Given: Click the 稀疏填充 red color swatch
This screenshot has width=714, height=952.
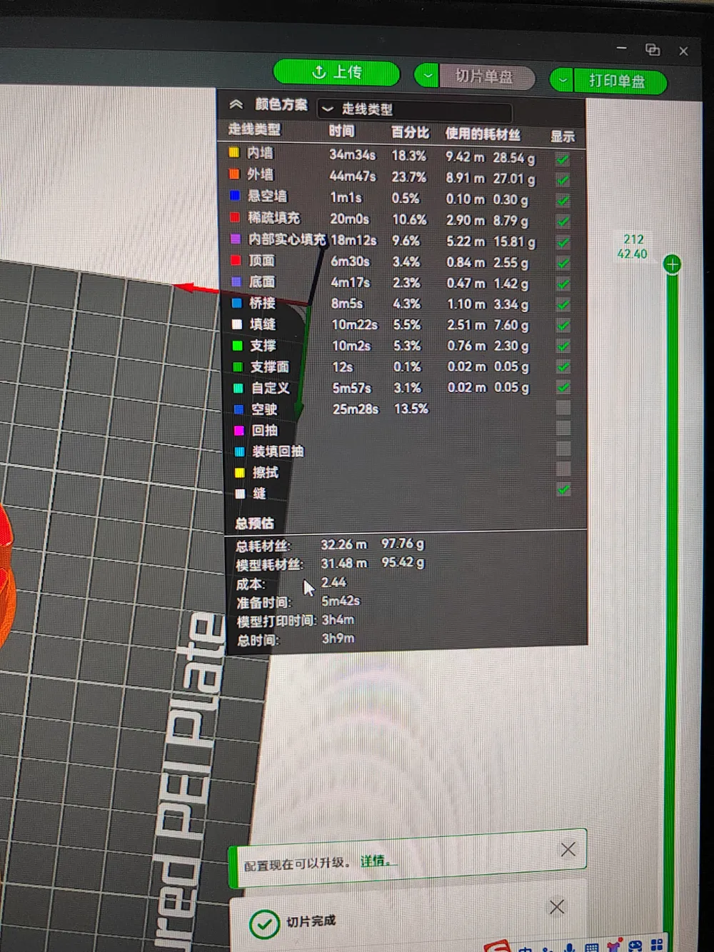Looking at the screenshot, I should (234, 217).
